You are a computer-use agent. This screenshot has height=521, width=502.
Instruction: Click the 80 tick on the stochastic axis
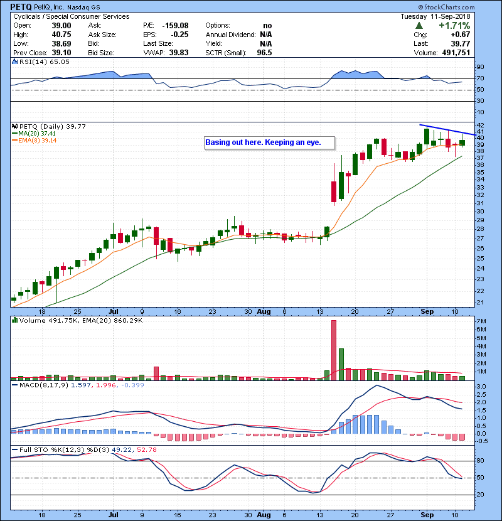pyautogui.click(x=481, y=461)
